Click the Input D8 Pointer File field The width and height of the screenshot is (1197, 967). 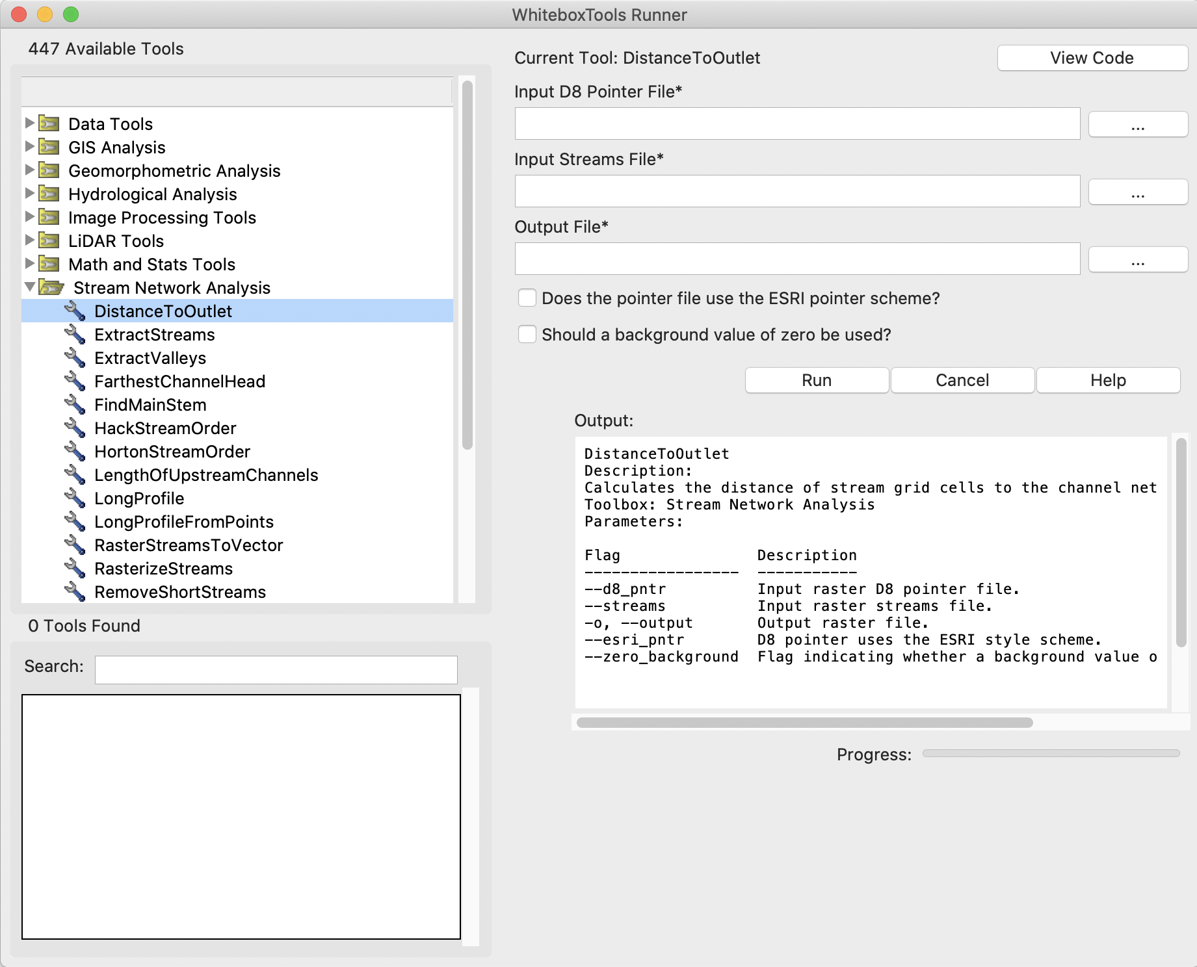[x=797, y=123]
